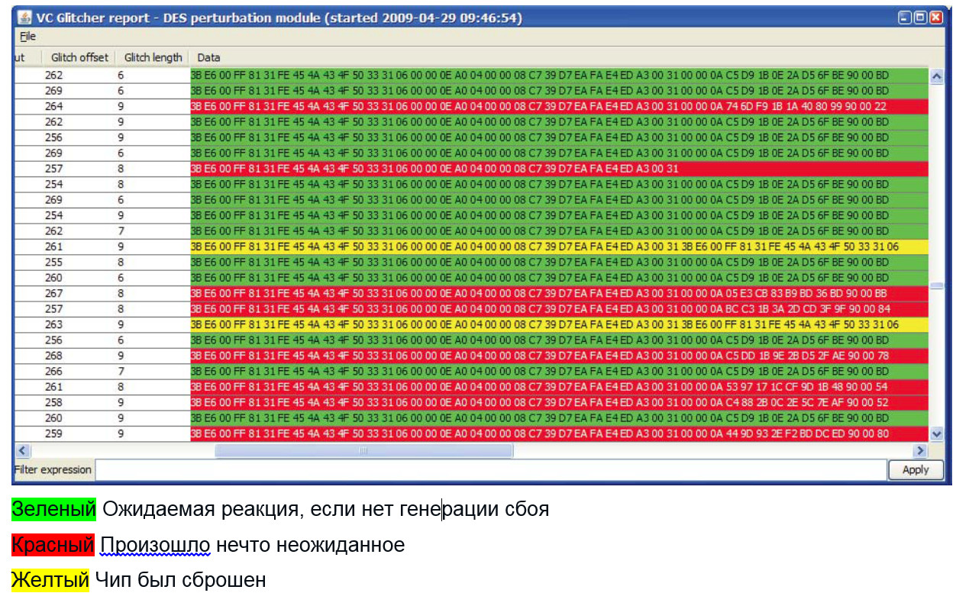Viewport: 956px width, 593px height.
Task: Select the red data ending 90 00 54
Action: (x=560, y=387)
